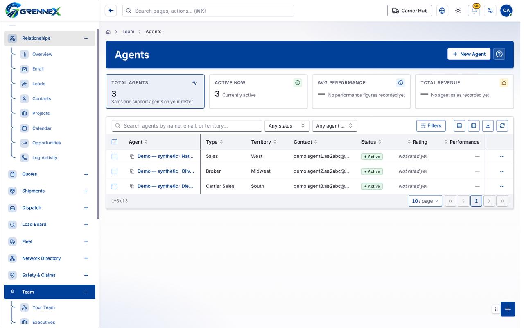Viewport: 524px width, 328px height.
Task: Click the New Agent button
Action: click(469, 54)
